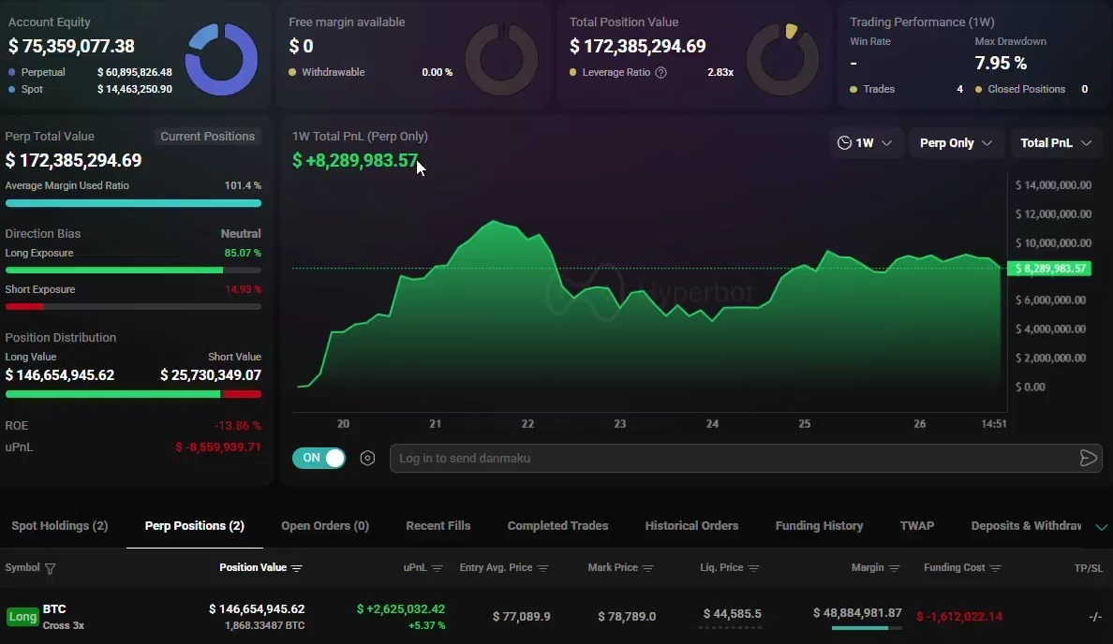1113x644 pixels.
Task: Click the Short Value $ 25,730,349.07
Action: click(211, 375)
